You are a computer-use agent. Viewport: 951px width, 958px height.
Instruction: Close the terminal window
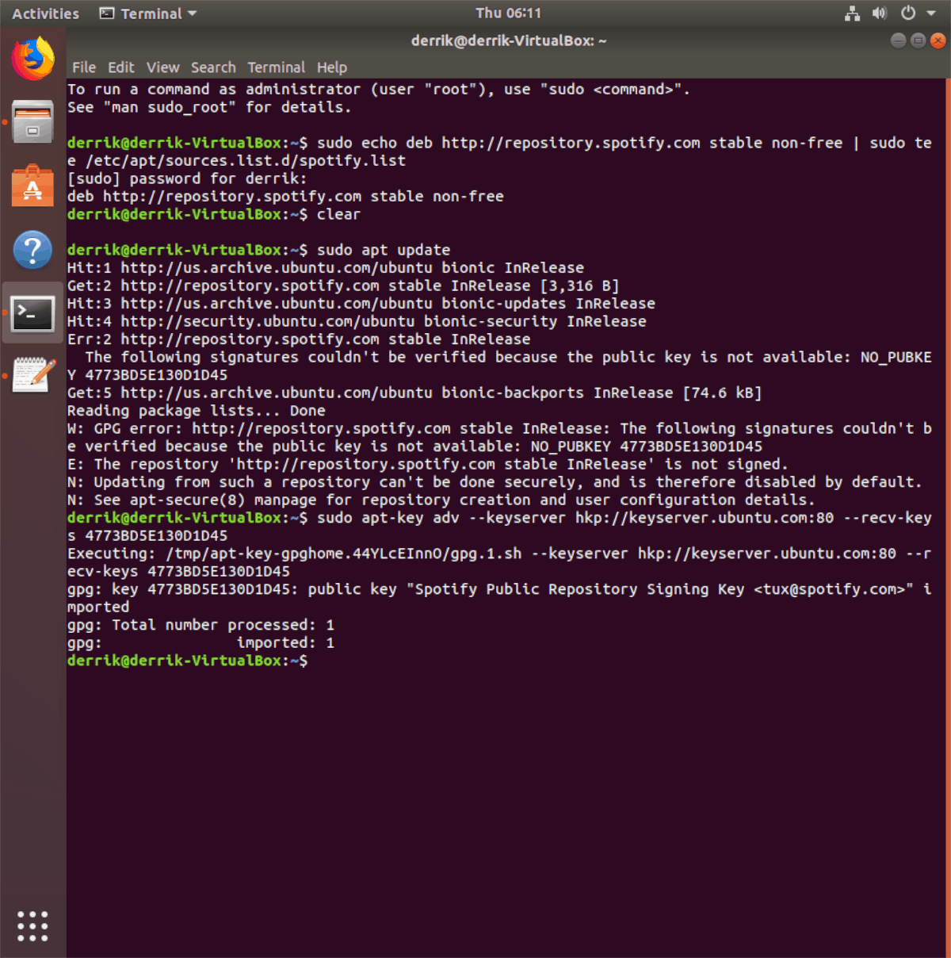point(938,40)
